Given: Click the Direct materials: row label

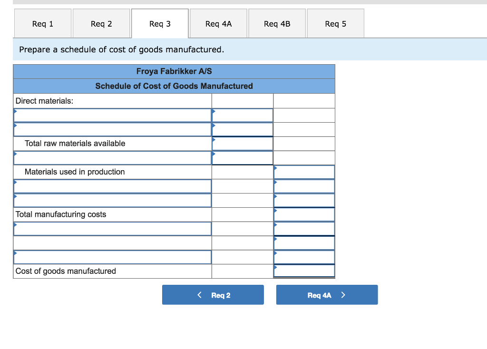Looking at the screenshot, I should click(x=44, y=101).
